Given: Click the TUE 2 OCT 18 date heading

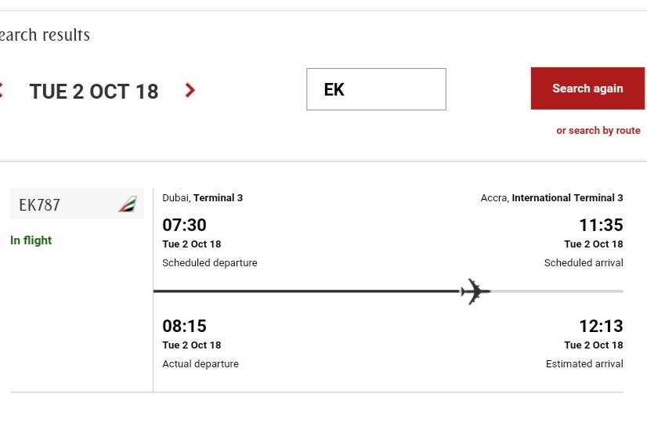Looking at the screenshot, I should [94, 91].
